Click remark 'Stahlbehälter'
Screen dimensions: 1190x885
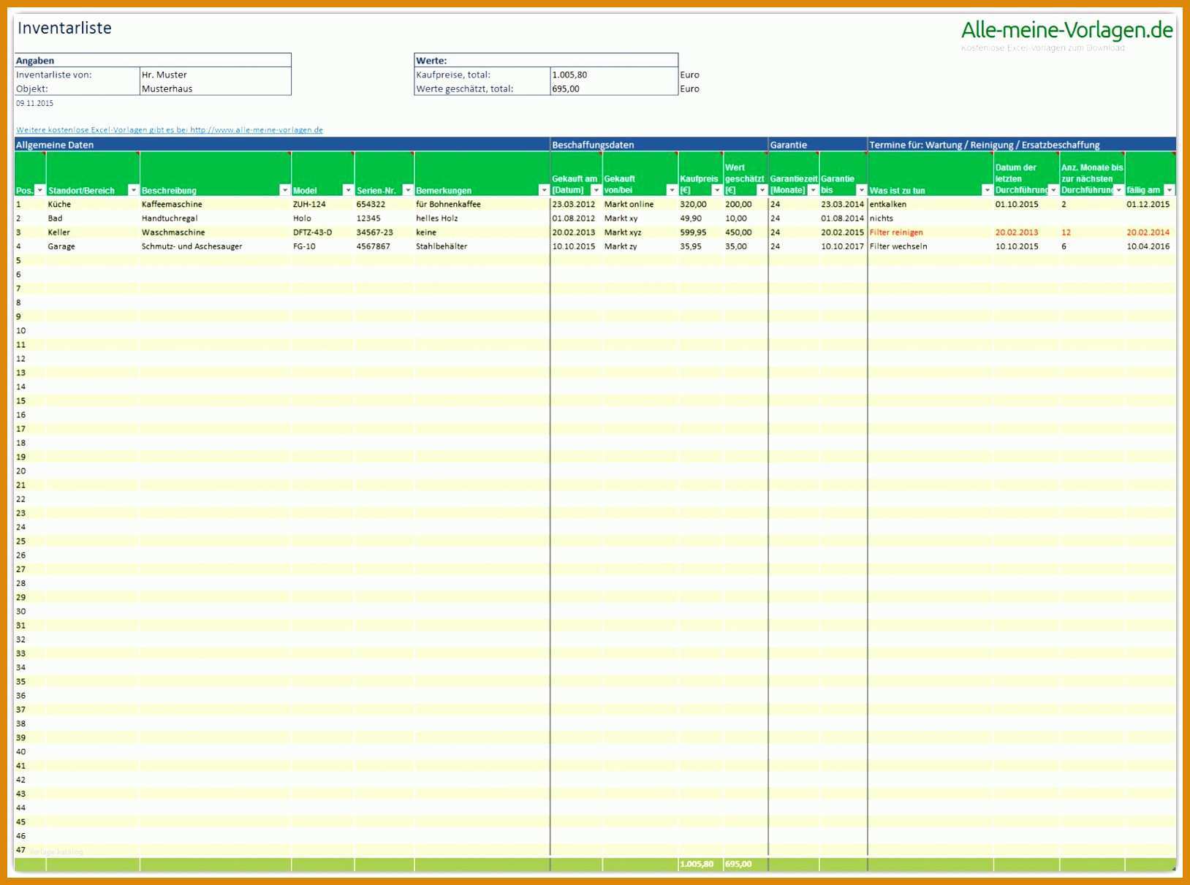[x=482, y=246]
